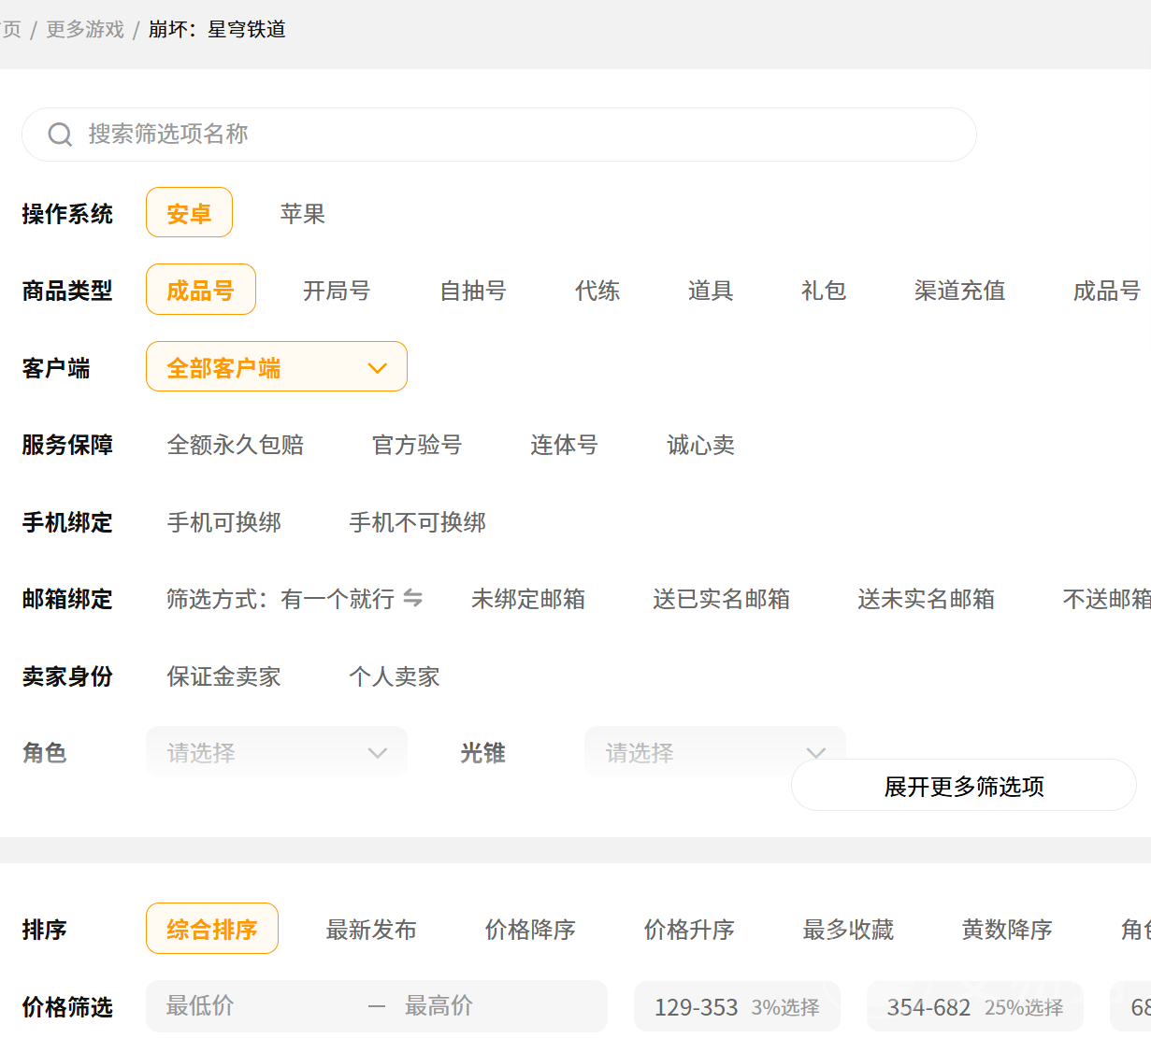Open the 全部客户端 dropdown

click(x=277, y=367)
